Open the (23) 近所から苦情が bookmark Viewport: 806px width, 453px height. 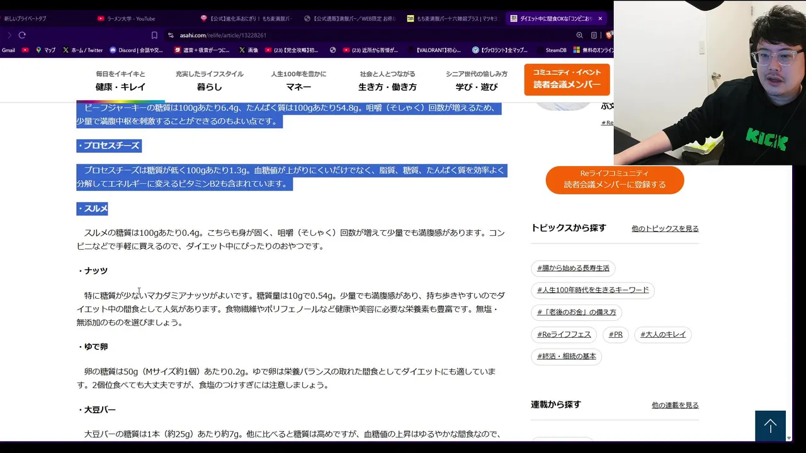pos(372,50)
